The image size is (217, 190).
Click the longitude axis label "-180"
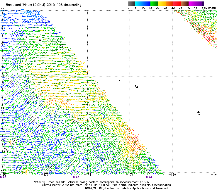point(3,175)
